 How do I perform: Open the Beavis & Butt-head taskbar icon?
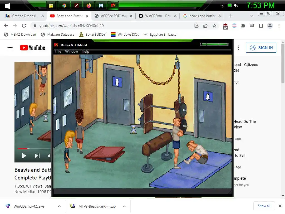click(x=113, y=6)
